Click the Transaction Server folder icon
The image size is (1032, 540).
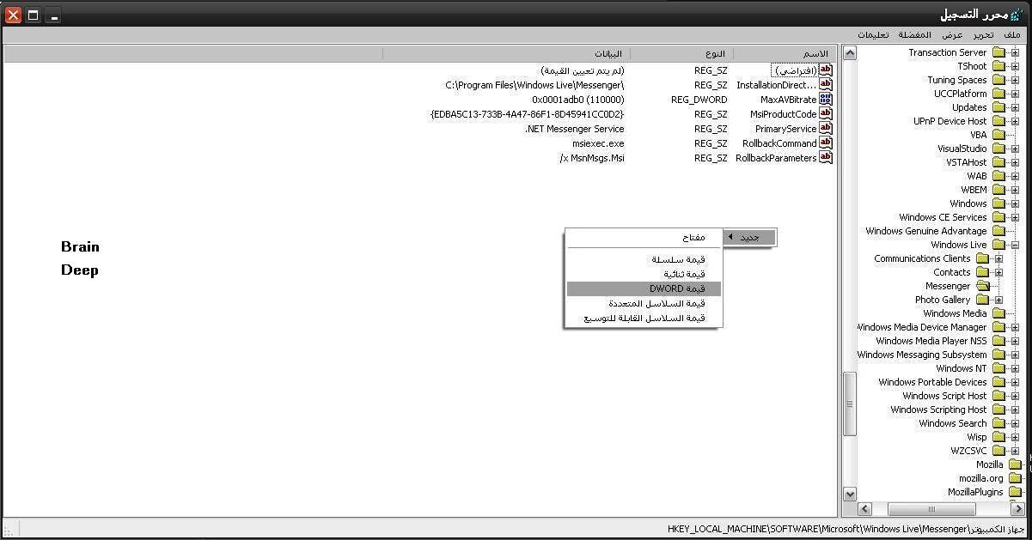coord(998,52)
